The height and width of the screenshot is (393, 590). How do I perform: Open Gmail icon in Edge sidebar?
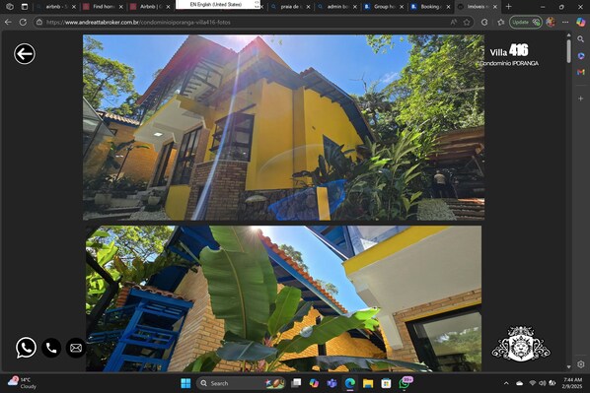[580, 72]
